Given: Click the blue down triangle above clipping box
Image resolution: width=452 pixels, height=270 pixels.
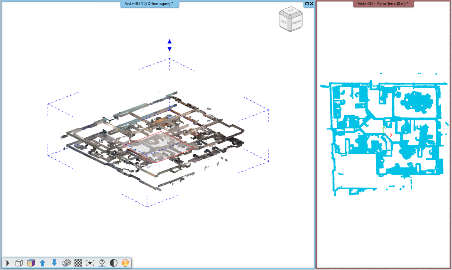Looking at the screenshot, I should click(169, 49).
